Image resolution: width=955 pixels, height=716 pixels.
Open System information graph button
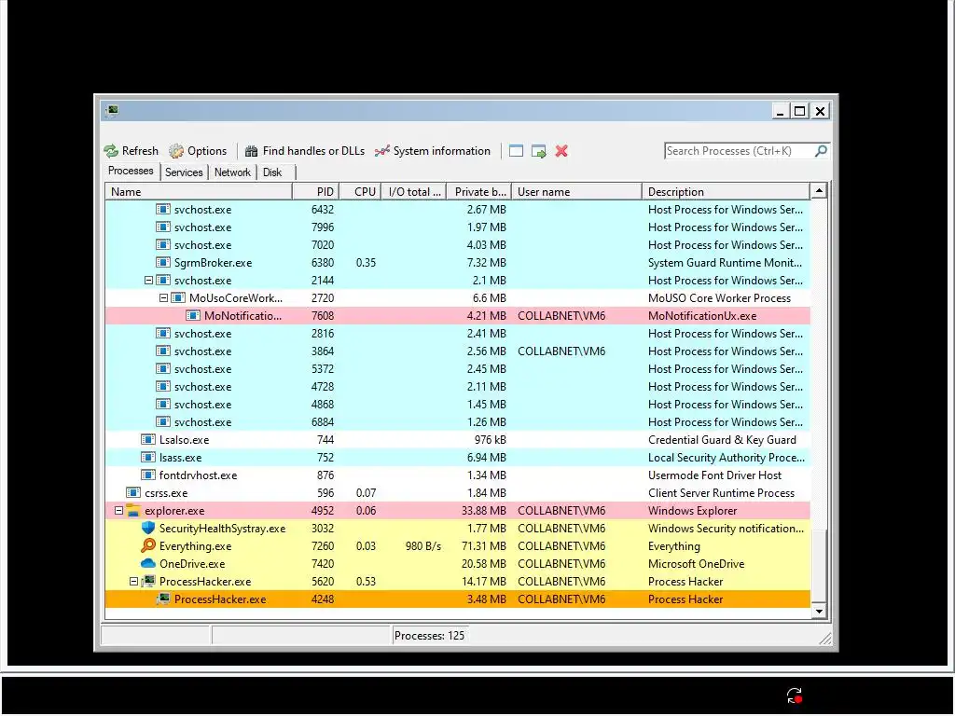[433, 151]
